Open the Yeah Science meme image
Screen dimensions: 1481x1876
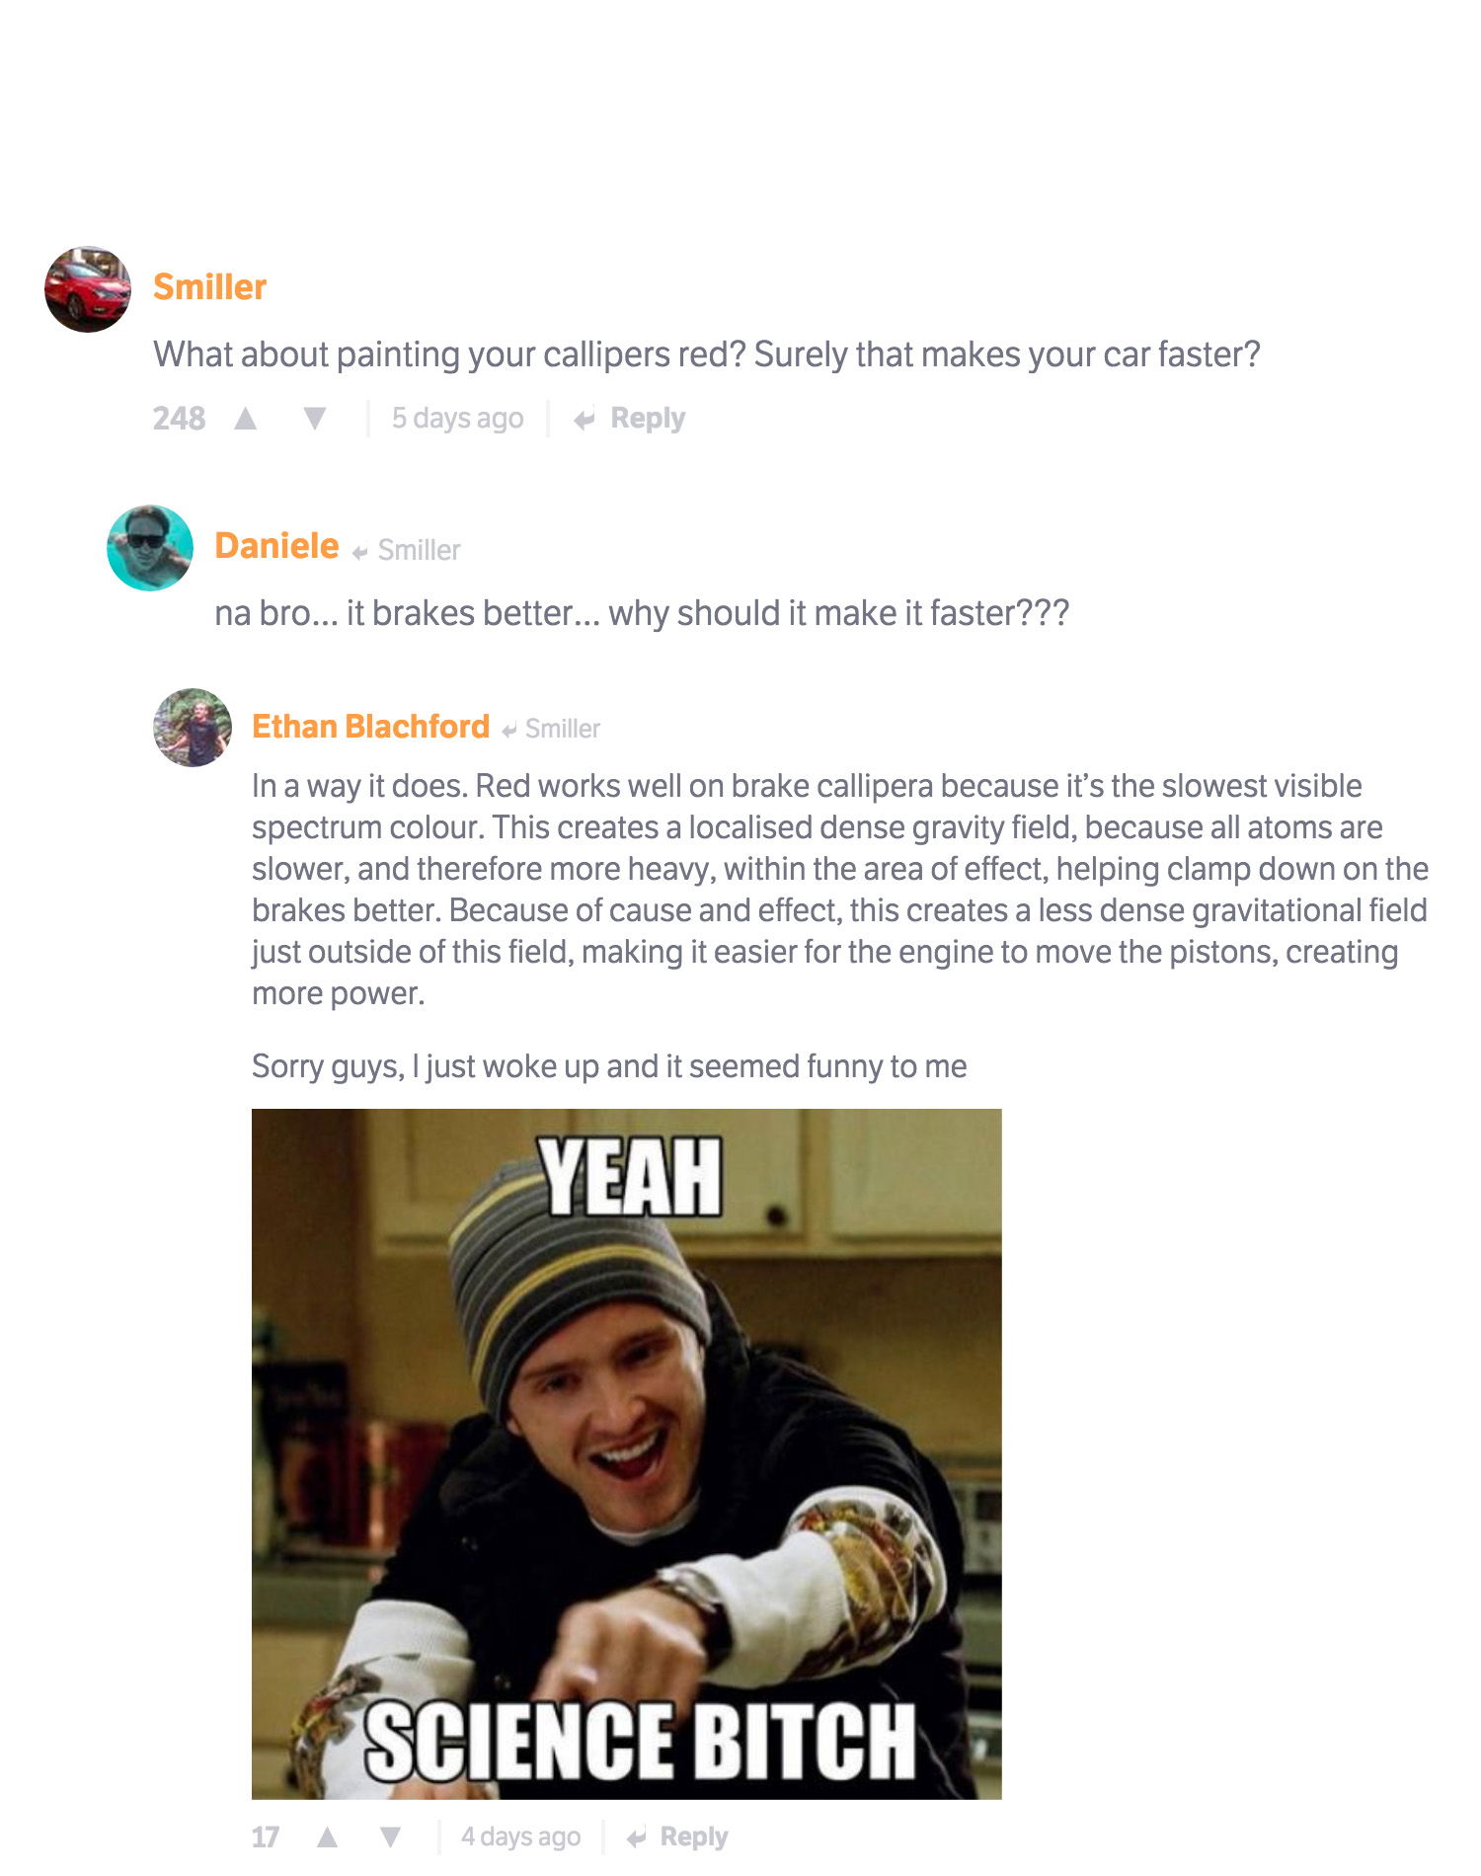627,1453
